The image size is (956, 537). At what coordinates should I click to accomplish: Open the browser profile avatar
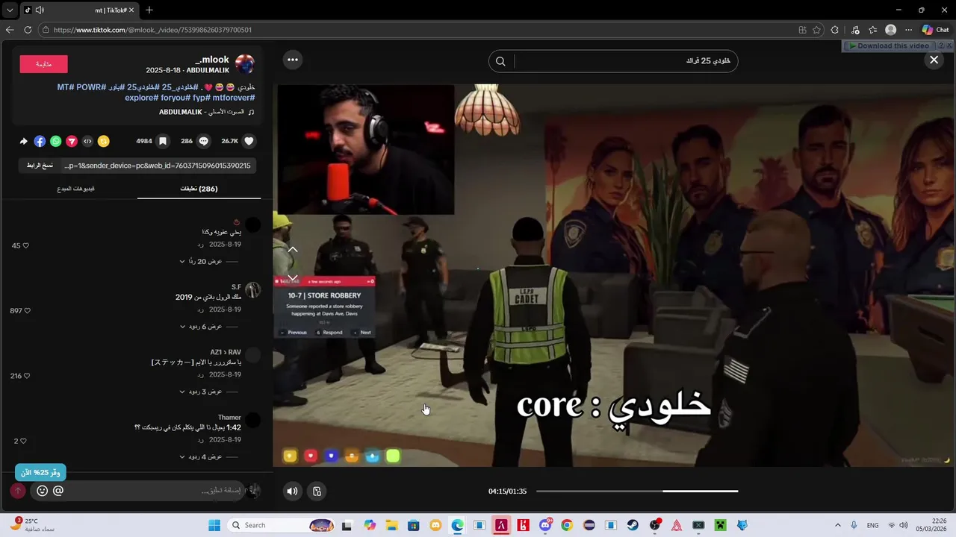[x=890, y=30]
